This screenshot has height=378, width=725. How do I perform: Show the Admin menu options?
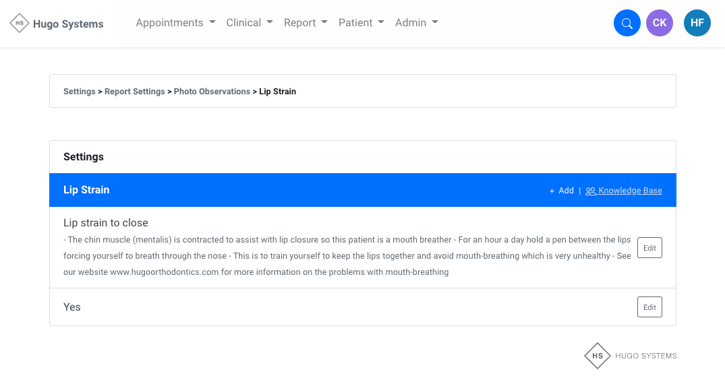pyautogui.click(x=416, y=23)
